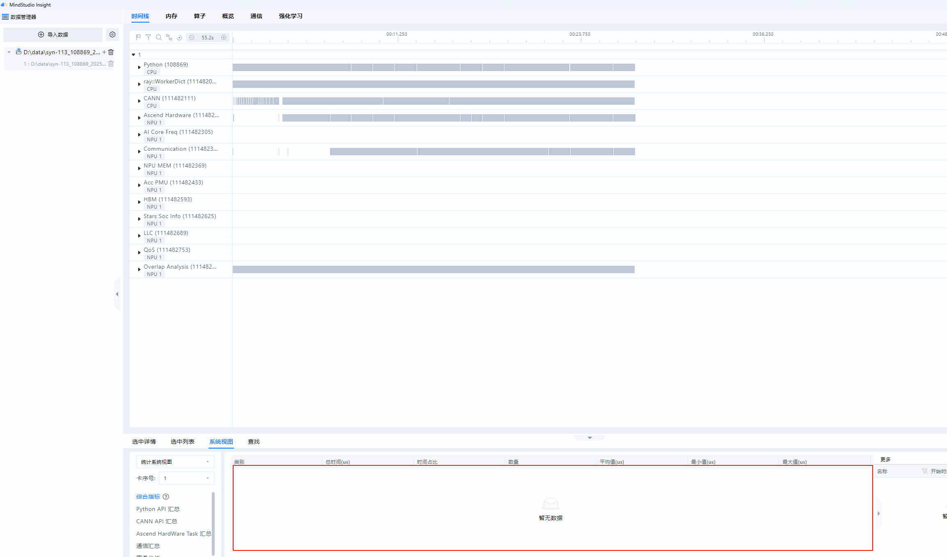Viewport: 947px width, 557px height.
Task: Switch to the 算子 tab
Action: (200, 16)
